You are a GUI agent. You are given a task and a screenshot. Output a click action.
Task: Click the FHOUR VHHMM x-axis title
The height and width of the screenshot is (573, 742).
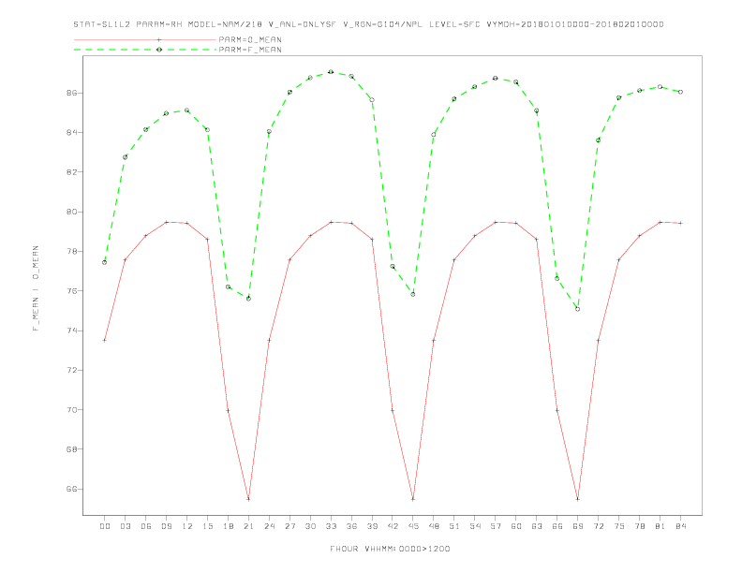390,549
